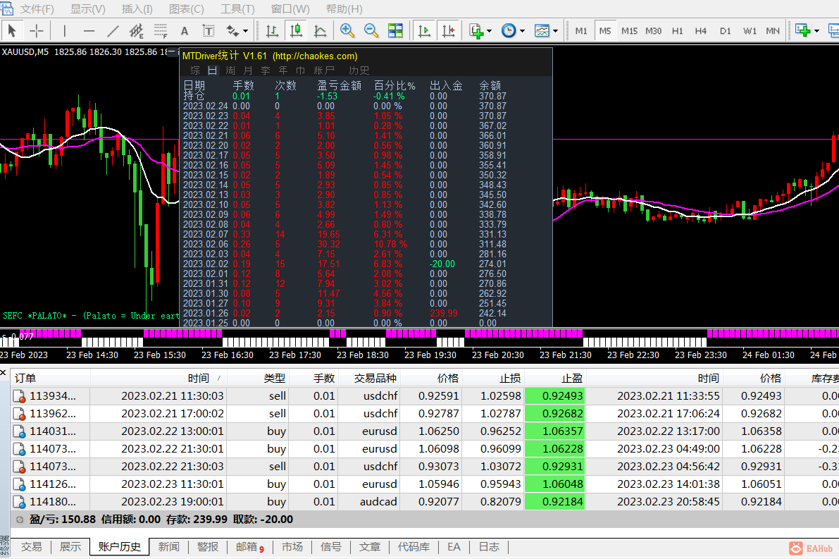
Task: Switch chart to candlestick display
Action: [296, 31]
